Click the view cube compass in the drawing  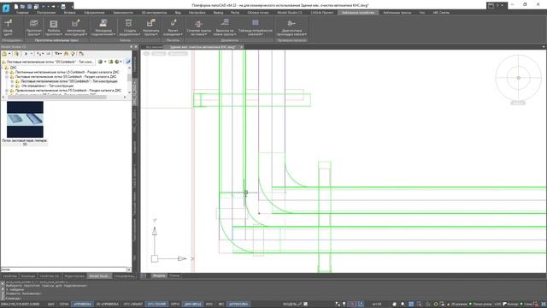[x=518, y=78]
